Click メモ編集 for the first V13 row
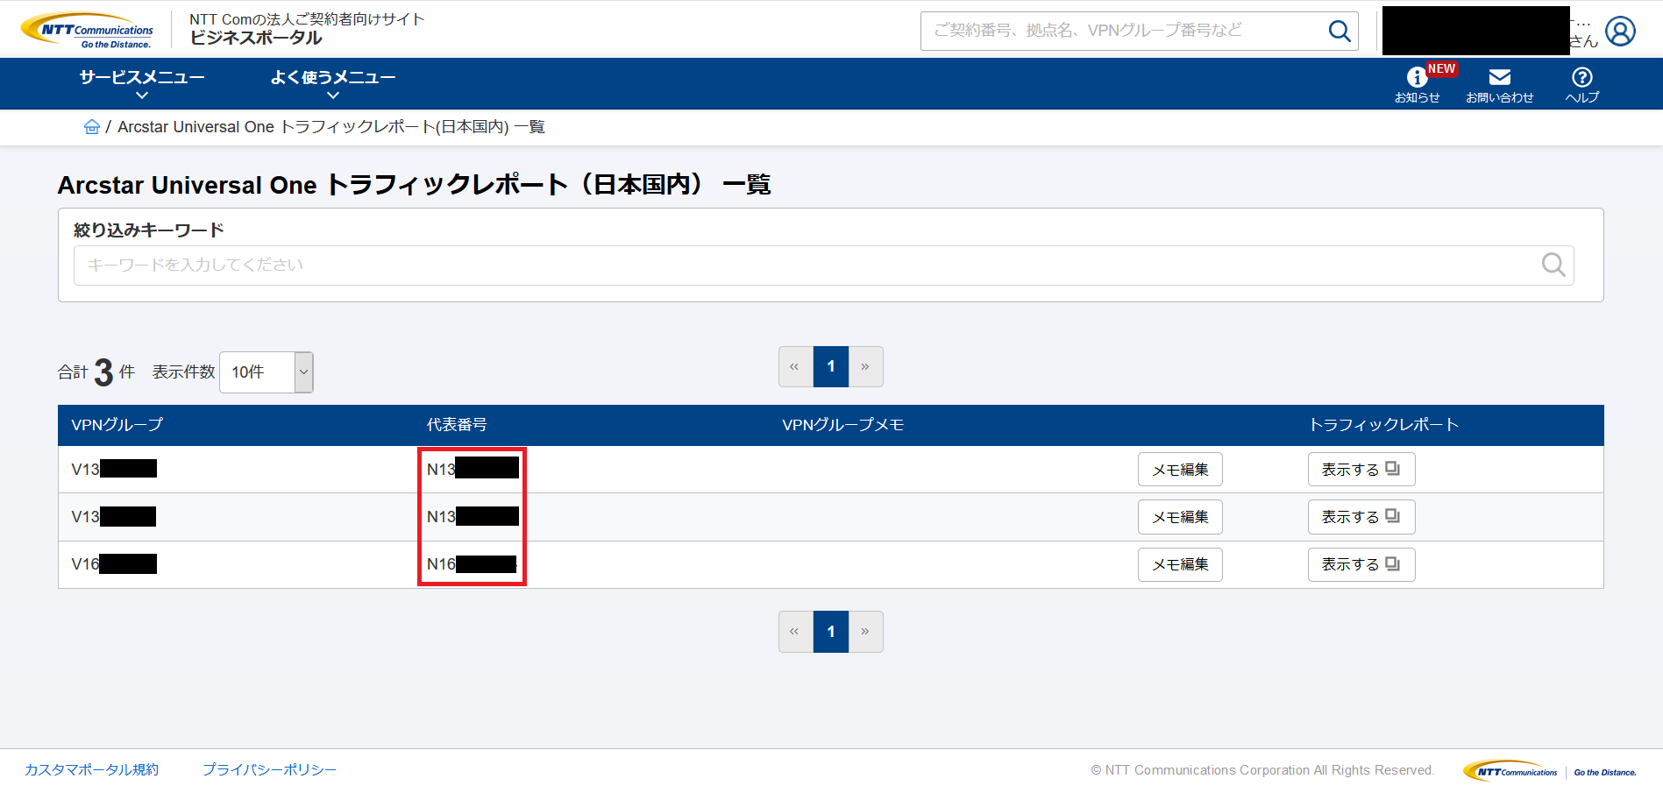Image resolution: width=1663 pixels, height=800 pixels. pos(1180,470)
